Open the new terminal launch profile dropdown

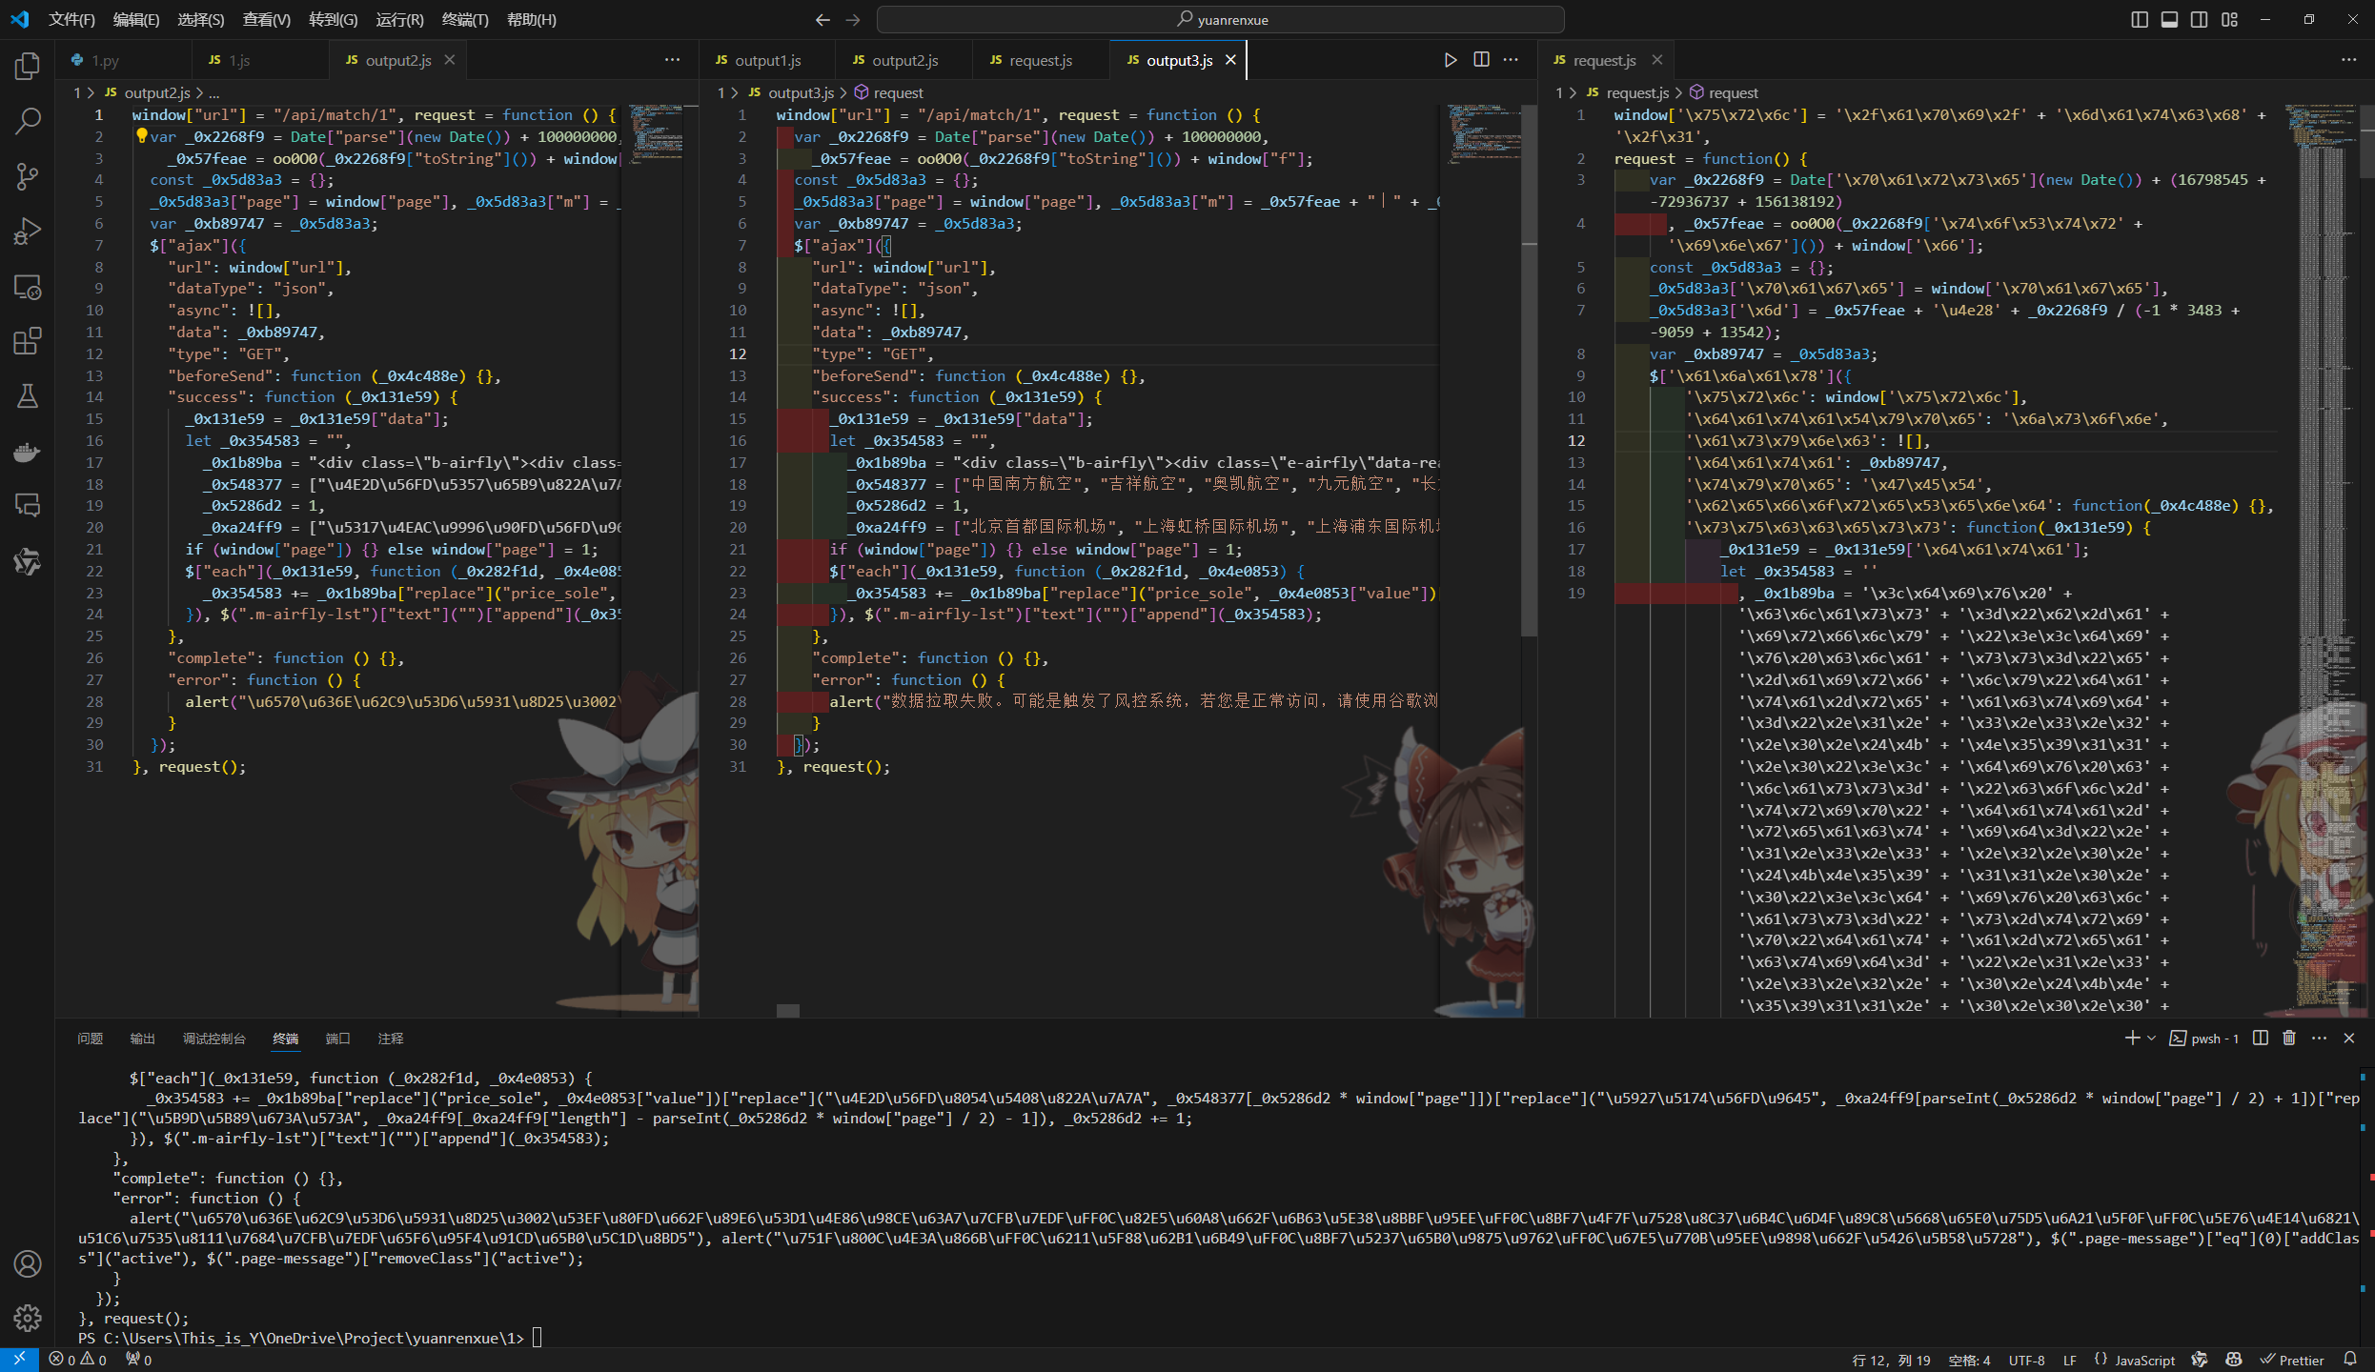coord(2151,1039)
